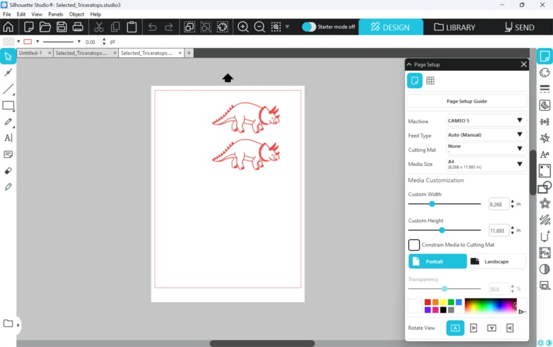
Task: Open the Feed Type dropdown
Action: [x=485, y=135]
